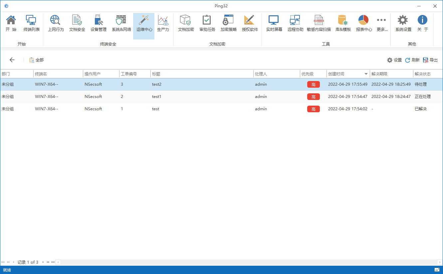Click the 高 priority badge of test1
The width and height of the screenshot is (443, 274).
pos(314,97)
